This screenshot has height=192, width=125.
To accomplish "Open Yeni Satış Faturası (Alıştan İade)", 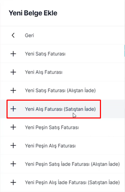I will (x=60, y=91).
